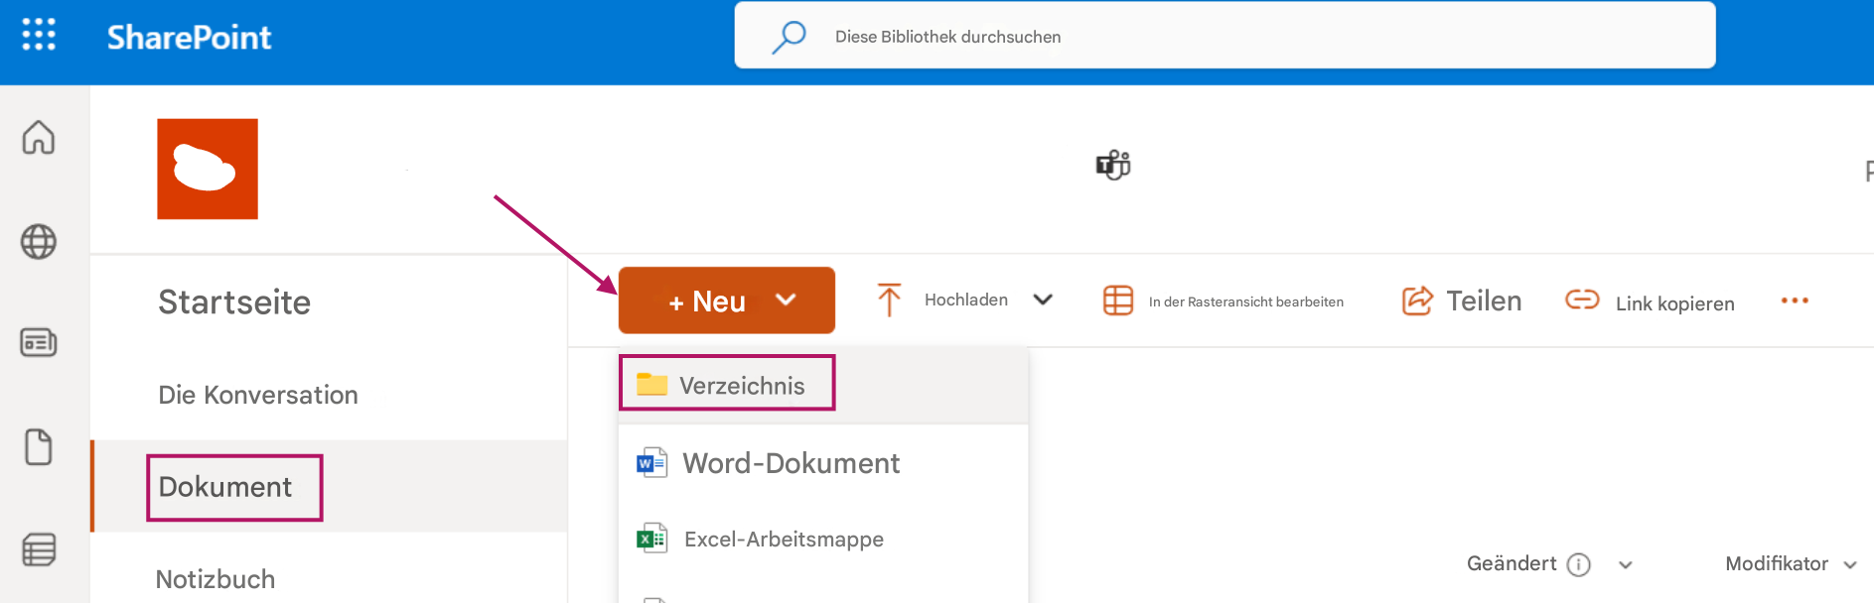1874x603 pixels.
Task: Open the lists icon in left rail
Action: coord(39,549)
